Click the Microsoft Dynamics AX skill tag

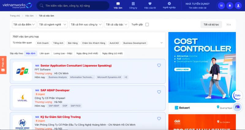pyautogui.click(x=109, y=77)
